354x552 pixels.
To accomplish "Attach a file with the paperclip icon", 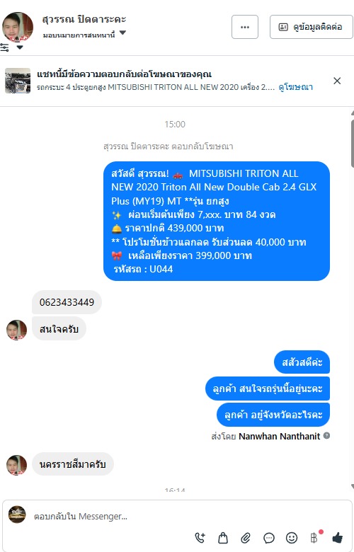I will pyautogui.click(x=246, y=538).
